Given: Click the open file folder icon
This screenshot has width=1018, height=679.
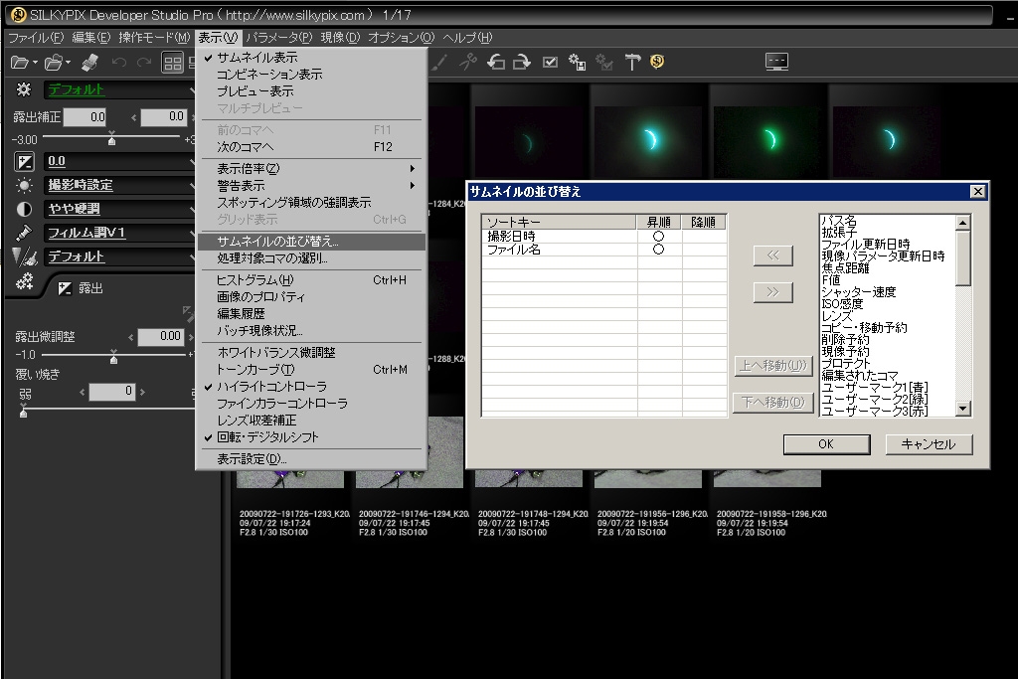Looking at the screenshot, I should click(18, 63).
